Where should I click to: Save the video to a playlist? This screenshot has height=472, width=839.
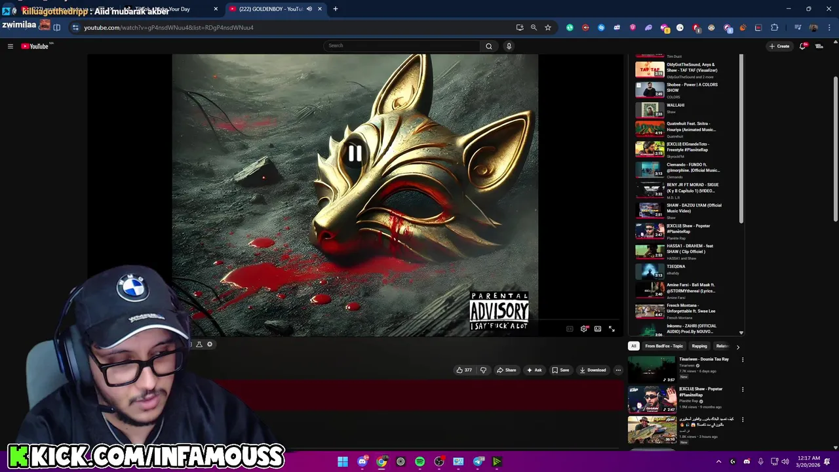560,370
